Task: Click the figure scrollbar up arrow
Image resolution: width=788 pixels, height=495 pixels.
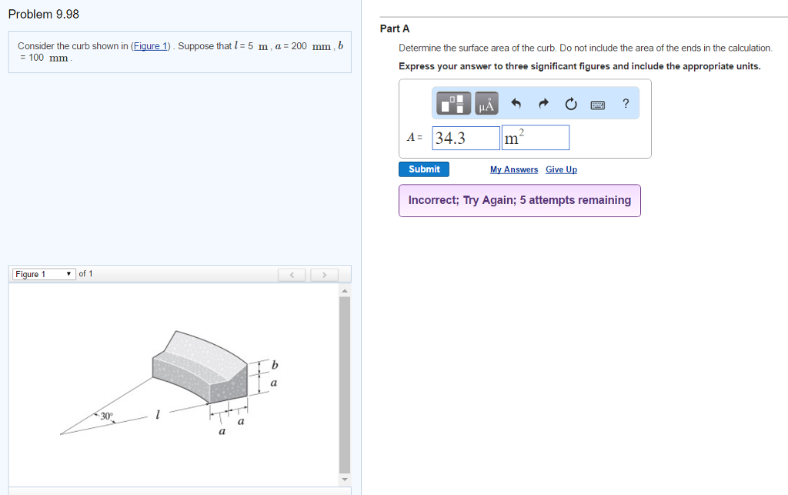Action: coord(344,290)
